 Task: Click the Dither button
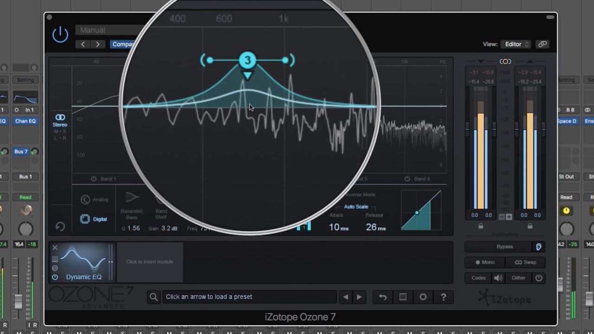click(518, 278)
